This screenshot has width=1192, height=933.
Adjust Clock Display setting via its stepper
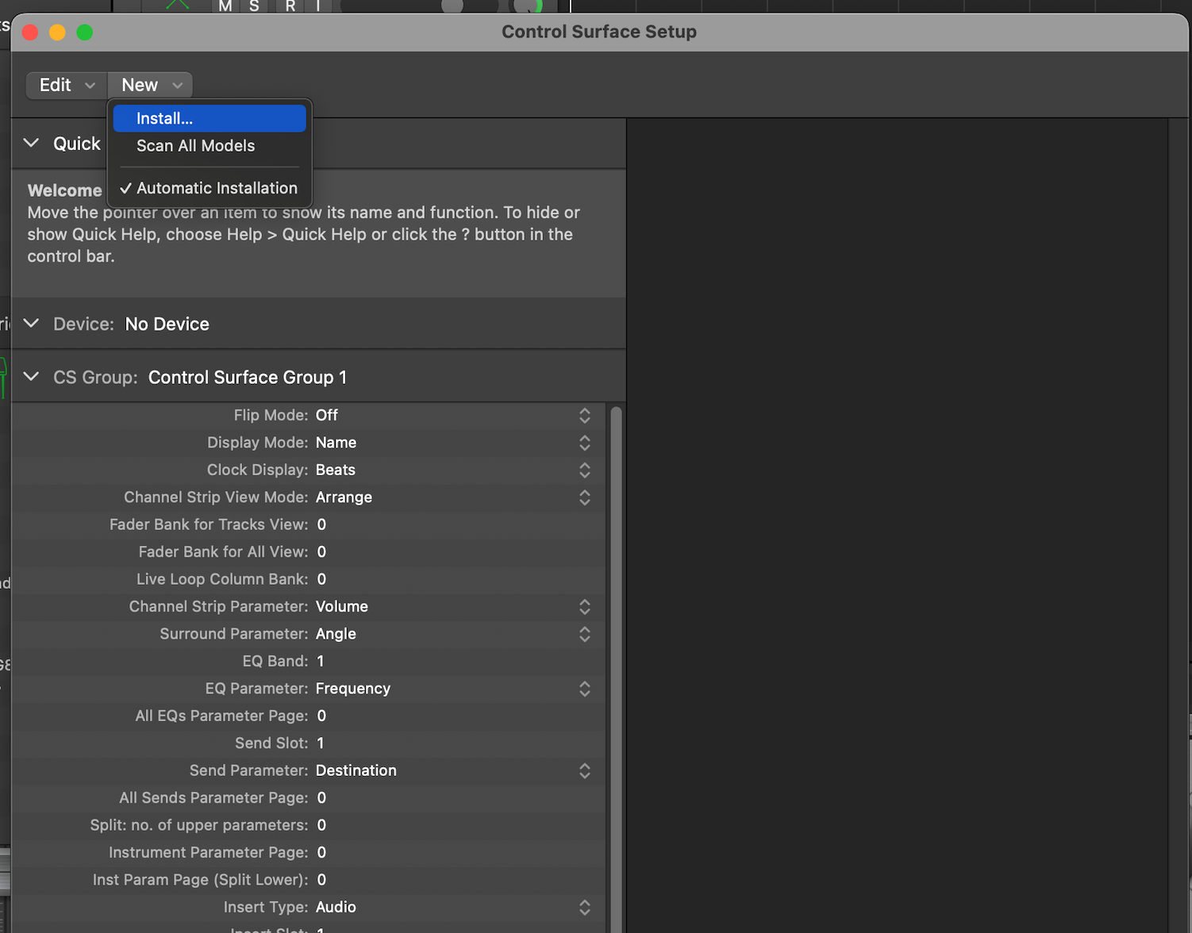(x=585, y=470)
